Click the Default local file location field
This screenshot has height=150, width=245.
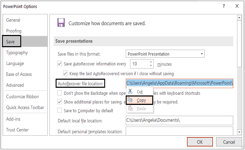coord(179,120)
